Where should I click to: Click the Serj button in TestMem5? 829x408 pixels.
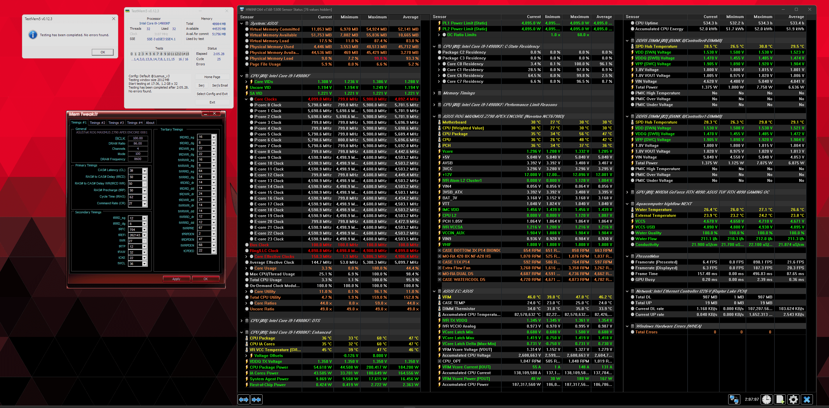tap(201, 85)
